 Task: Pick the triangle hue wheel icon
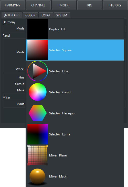click(38, 71)
